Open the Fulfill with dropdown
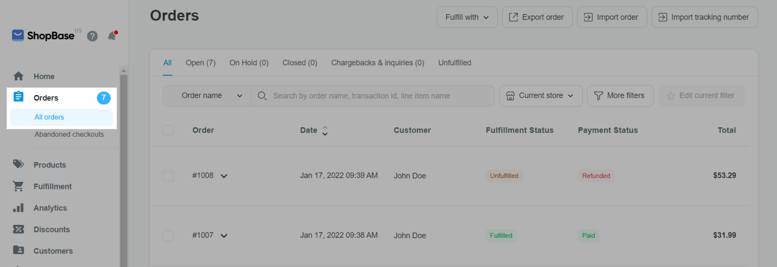This screenshot has width=777, height=267. click(x=467, y=17)
